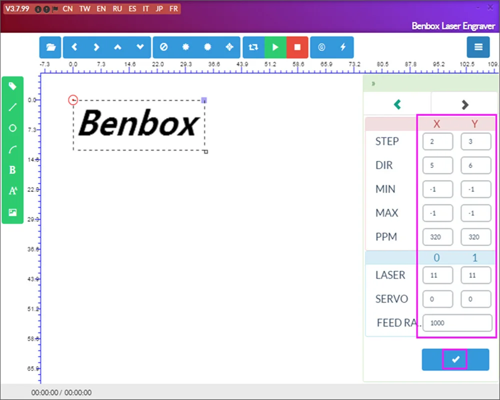Viewport: 500px width, 400px height.
Task: Edit the LASER 0 pin field
Action: tap(437, 275)
